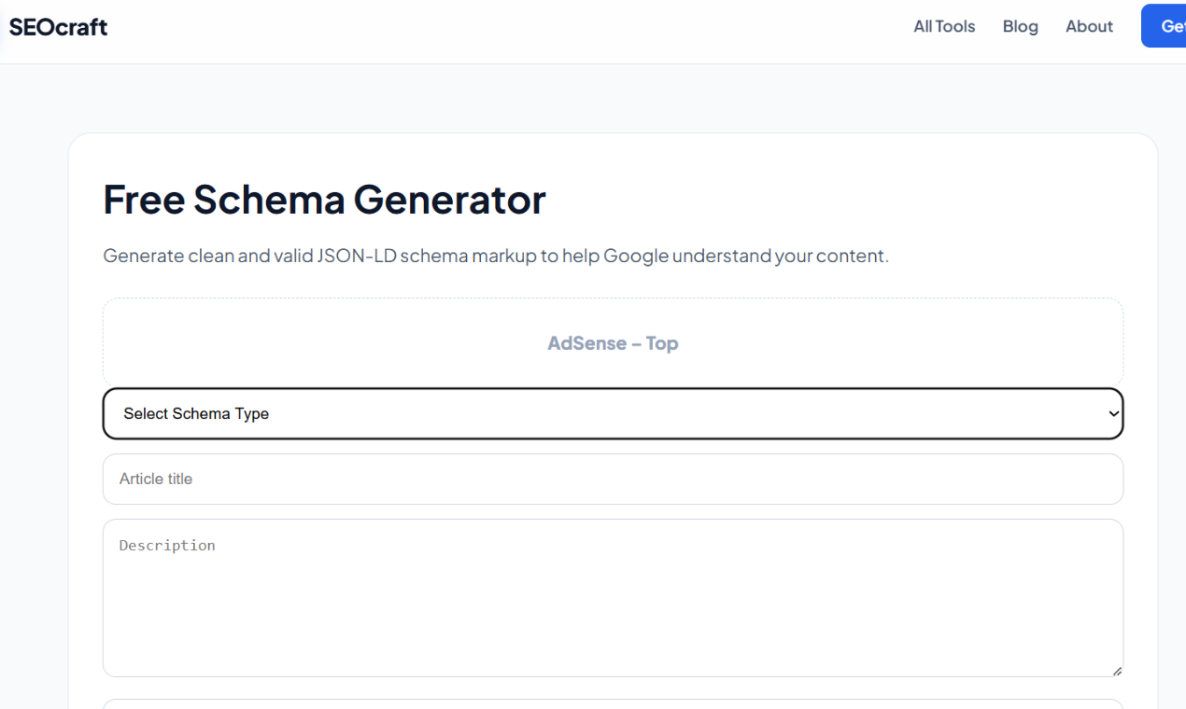This screenshot has width=1186, height=709.
Task: Click the SEOcraft logo
Action: click(x=58, y=27)
